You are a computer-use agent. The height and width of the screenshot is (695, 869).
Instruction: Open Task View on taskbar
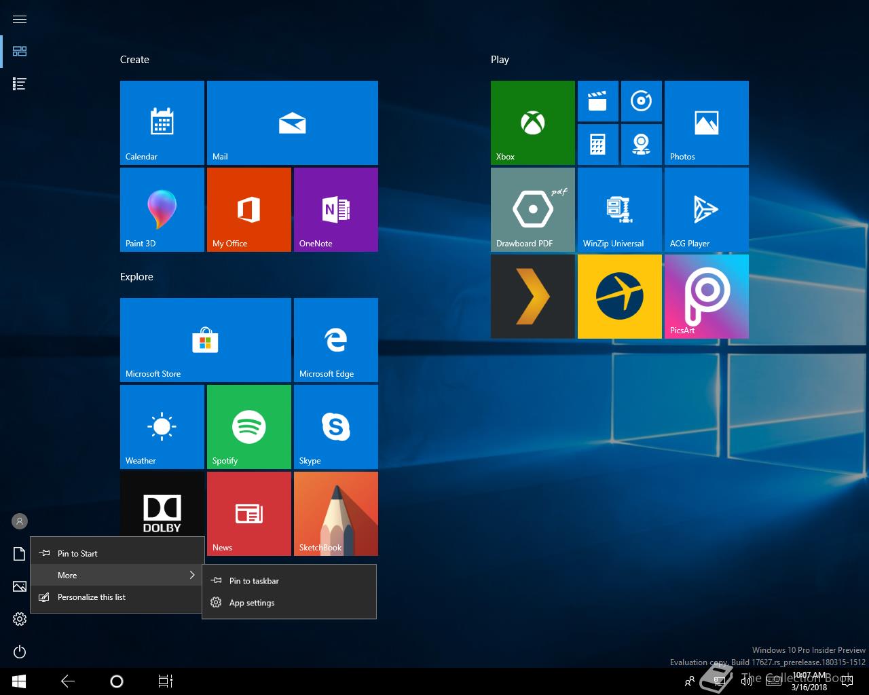click(x=166, y=681)
